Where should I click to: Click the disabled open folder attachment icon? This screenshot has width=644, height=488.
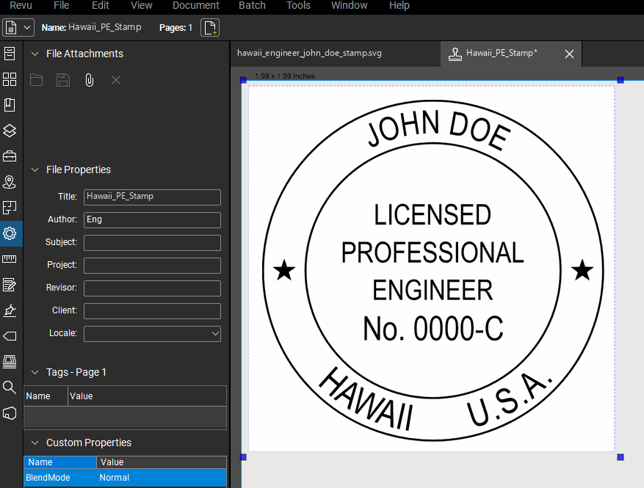tap(37, 80)
